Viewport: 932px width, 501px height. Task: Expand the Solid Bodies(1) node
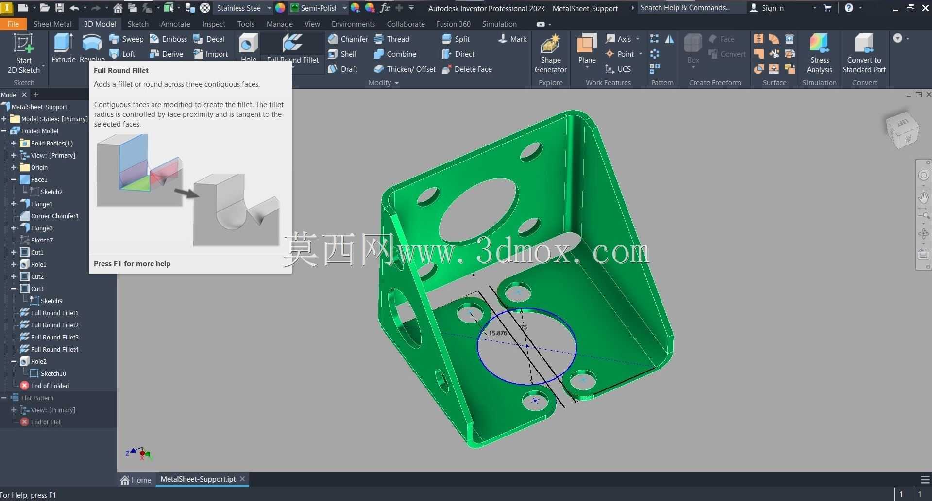point(14,143)
